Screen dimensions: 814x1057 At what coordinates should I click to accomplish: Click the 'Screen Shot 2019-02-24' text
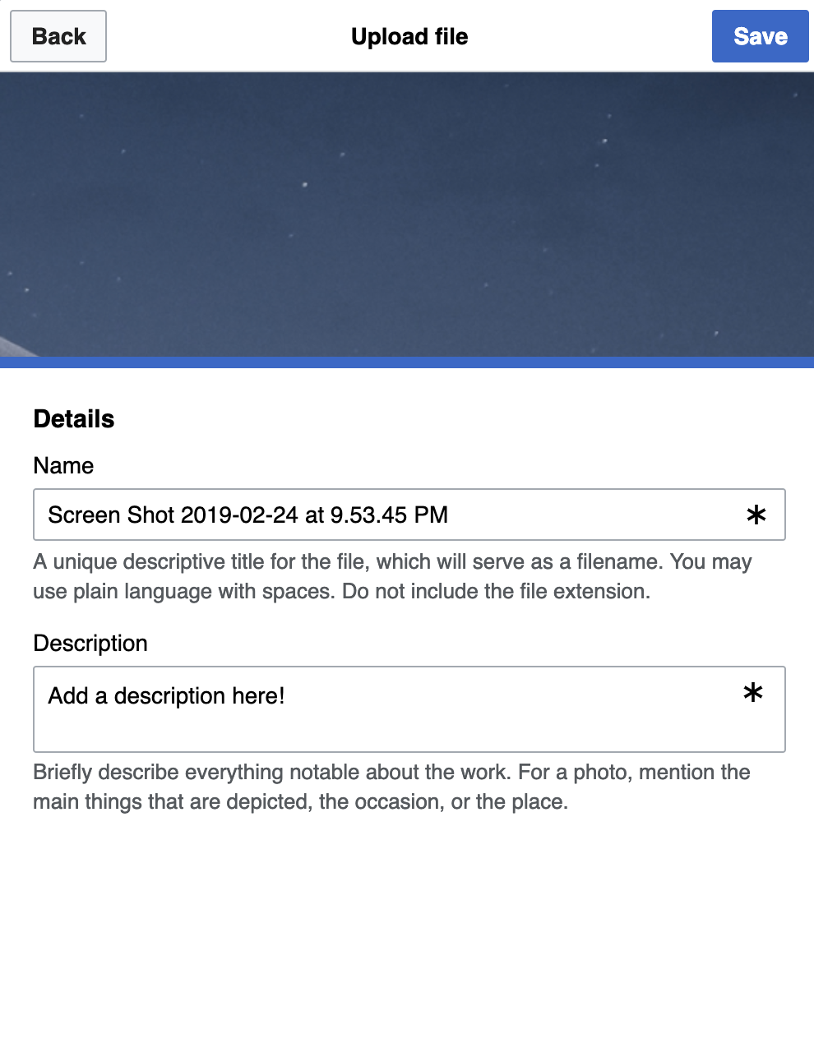pyautogui.click(x=173, y=515)
